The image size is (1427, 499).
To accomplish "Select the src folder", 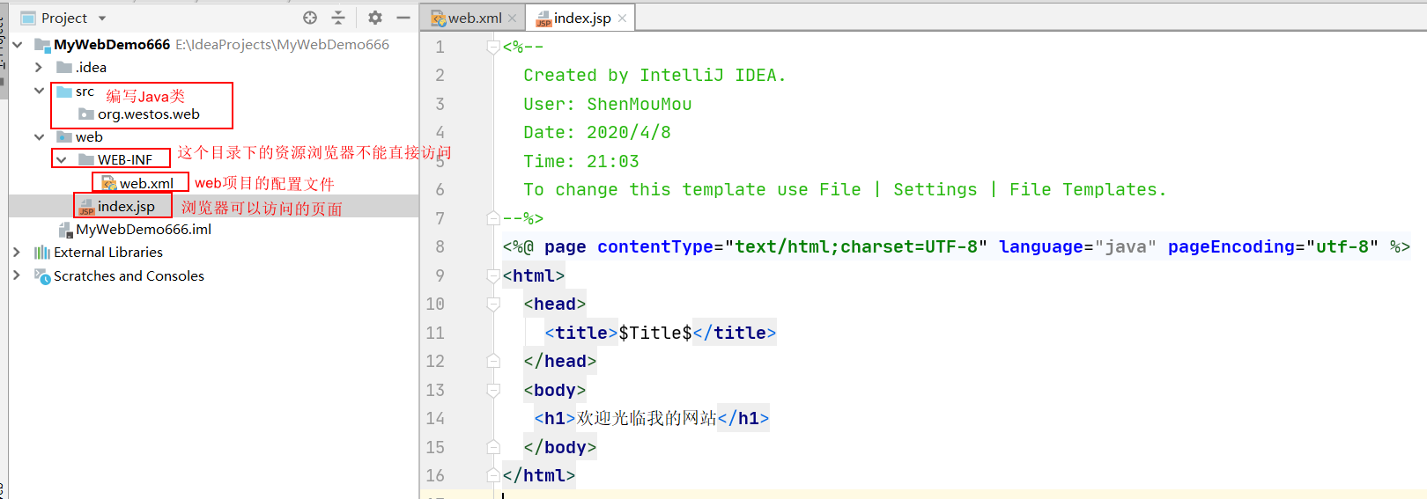I will click(85, 91).
